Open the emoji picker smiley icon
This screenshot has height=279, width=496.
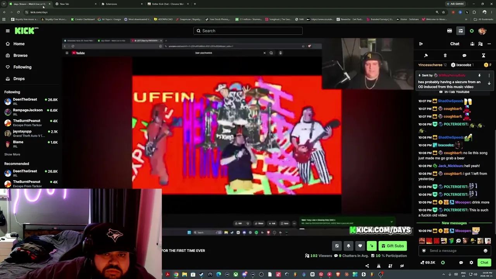485,251
